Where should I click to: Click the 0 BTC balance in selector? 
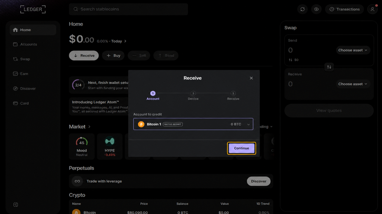[x=236, y=124]
